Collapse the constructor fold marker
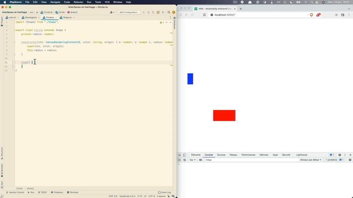 [x=15, y=42]
